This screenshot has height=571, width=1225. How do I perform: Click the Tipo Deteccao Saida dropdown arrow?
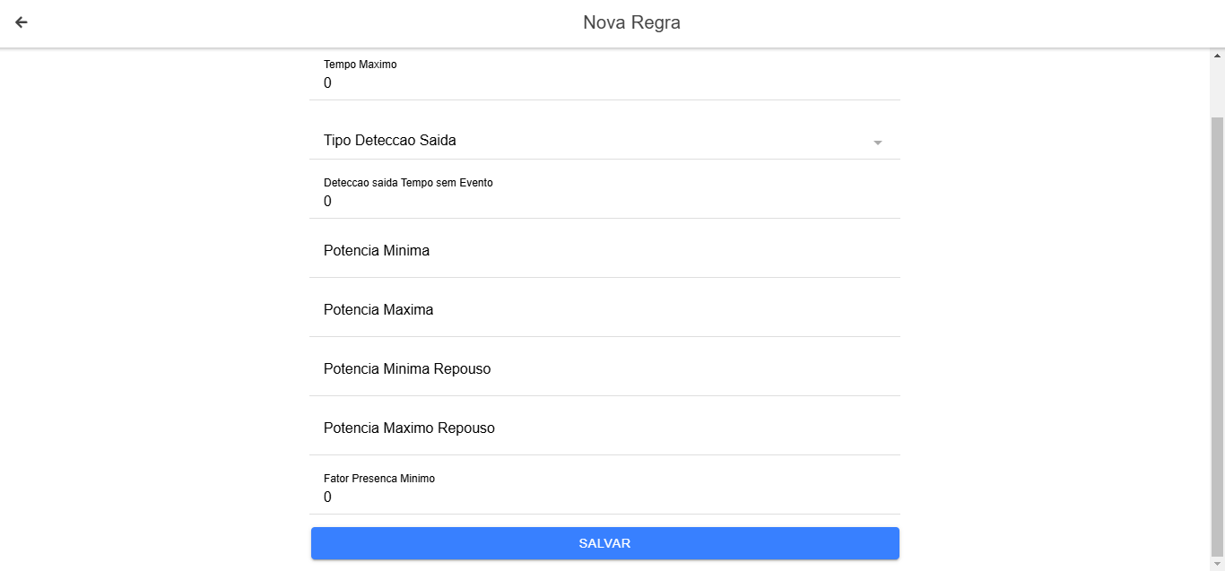tap(878, 143)
